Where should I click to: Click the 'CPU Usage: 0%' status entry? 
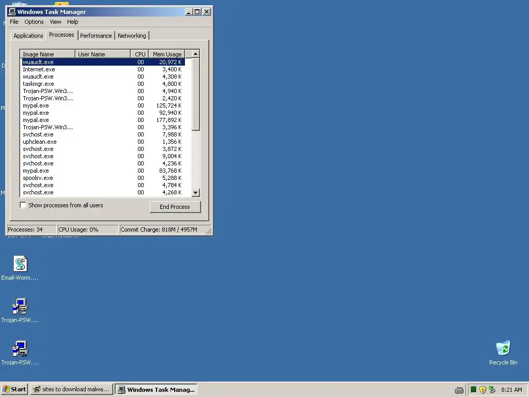click(x=88, y=230)
